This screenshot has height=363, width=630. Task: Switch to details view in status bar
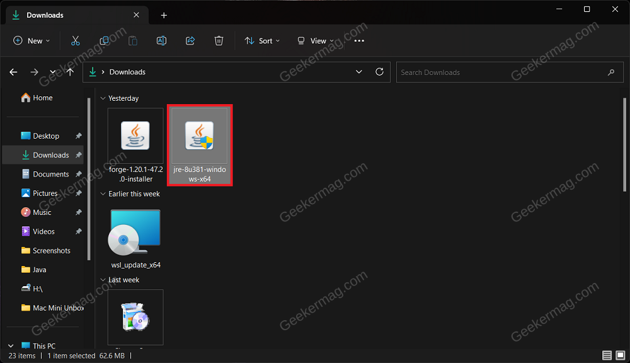[x=607, y=355]
